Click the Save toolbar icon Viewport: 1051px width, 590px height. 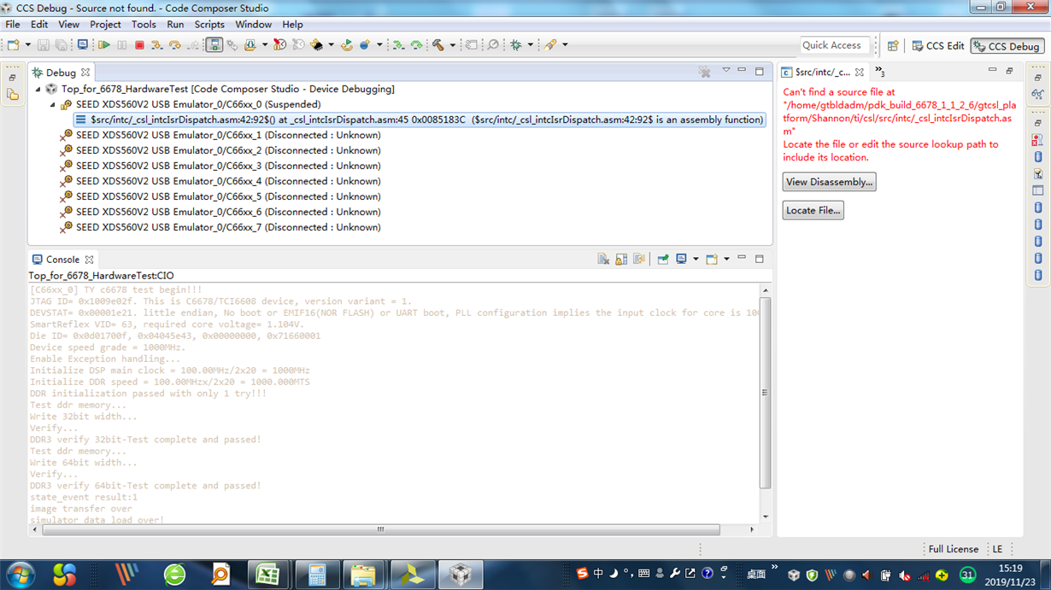(x=44, y=44)
